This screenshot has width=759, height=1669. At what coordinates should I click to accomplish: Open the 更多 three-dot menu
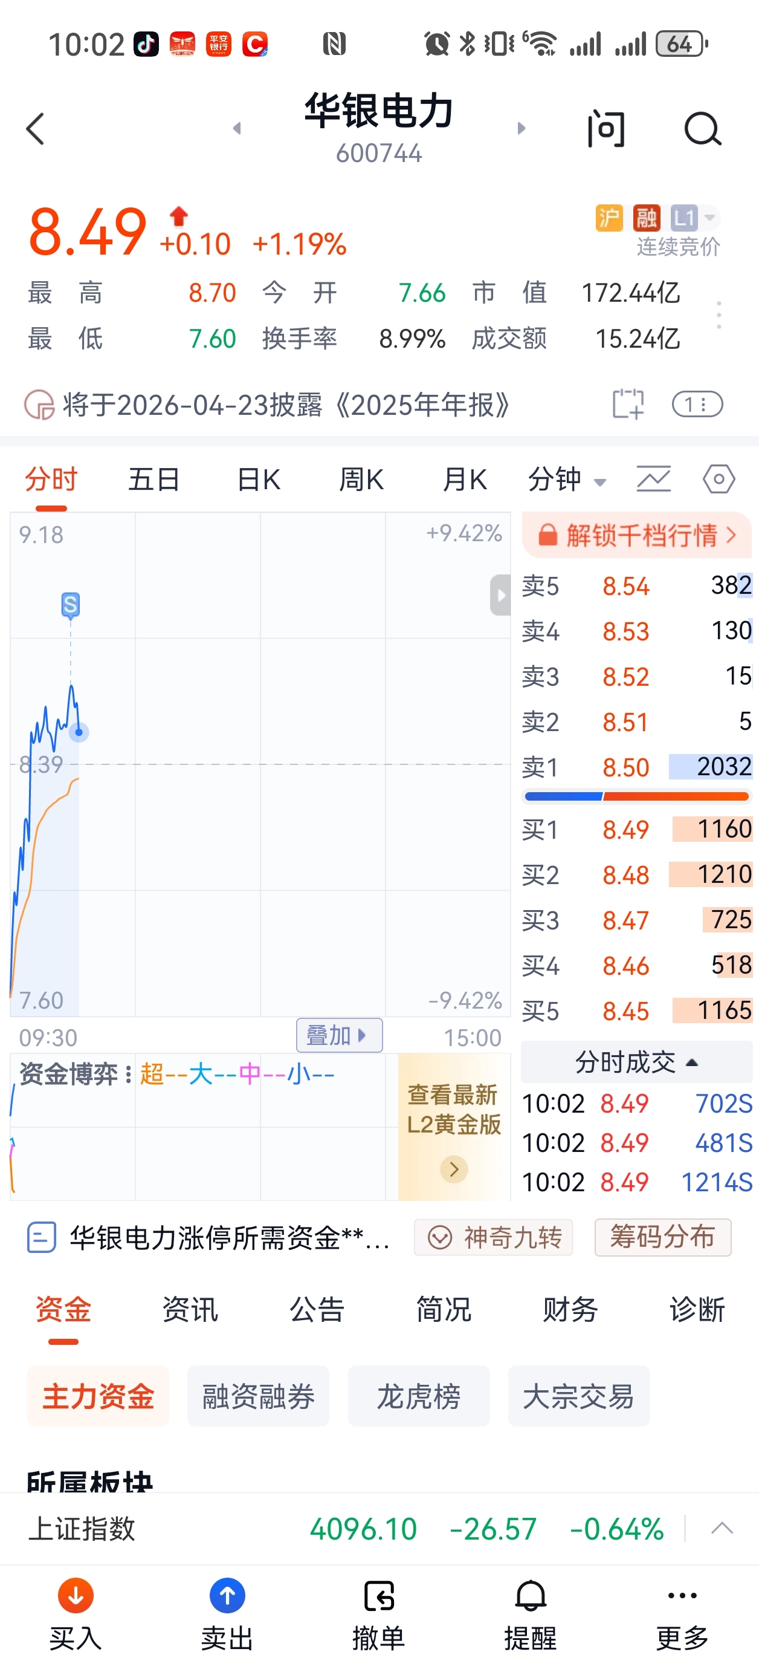[x=682, y=1596]
